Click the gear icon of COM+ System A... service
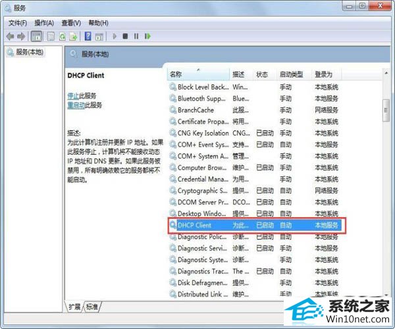 (x=172, y=156)
